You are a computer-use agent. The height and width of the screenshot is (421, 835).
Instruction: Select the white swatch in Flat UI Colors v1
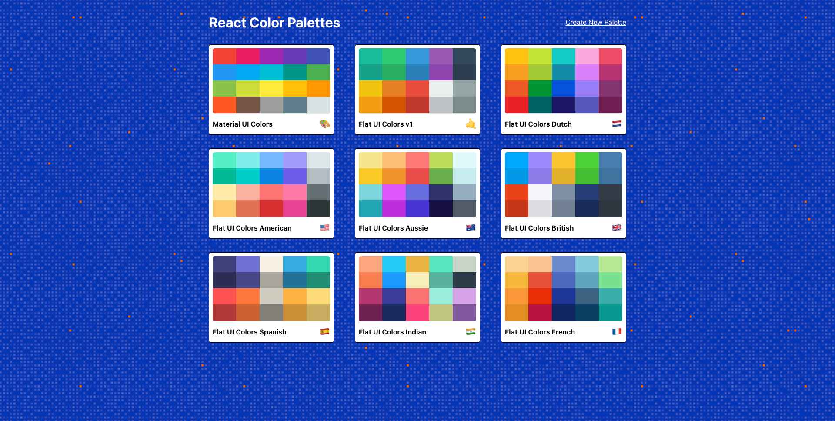(441, 89)
